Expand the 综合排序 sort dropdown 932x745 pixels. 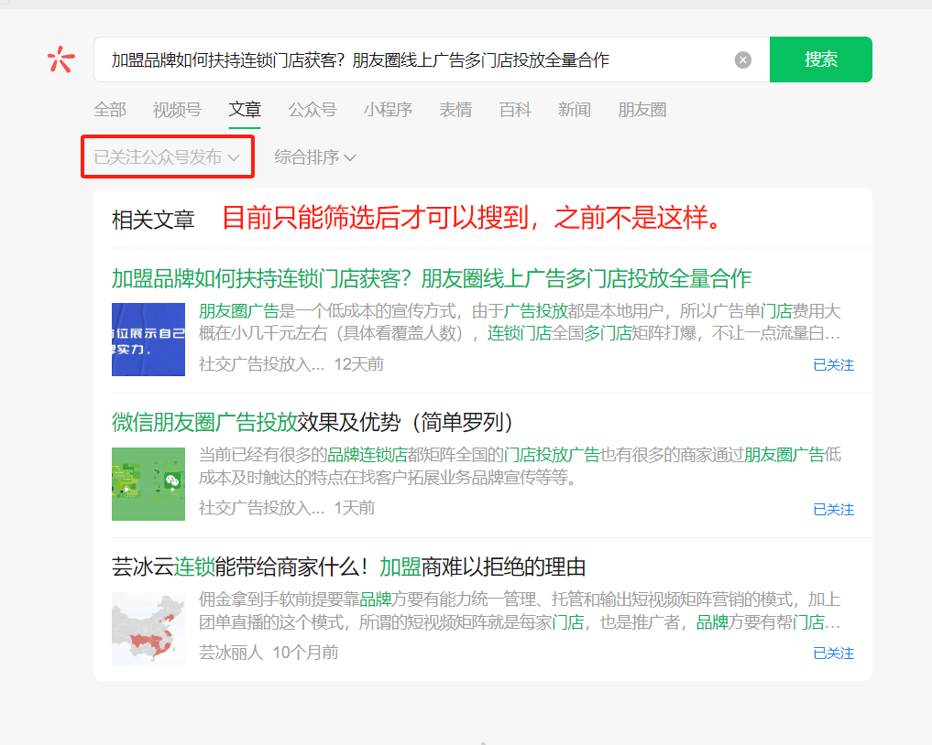pyautogui.click(x=314, y=157)
